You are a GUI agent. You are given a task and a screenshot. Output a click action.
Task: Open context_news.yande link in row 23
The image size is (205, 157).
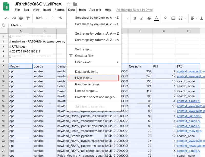(x=191, y=146)
